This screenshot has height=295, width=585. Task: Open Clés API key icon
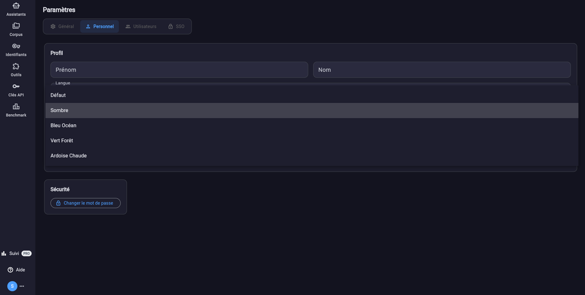tap(16, 86)
